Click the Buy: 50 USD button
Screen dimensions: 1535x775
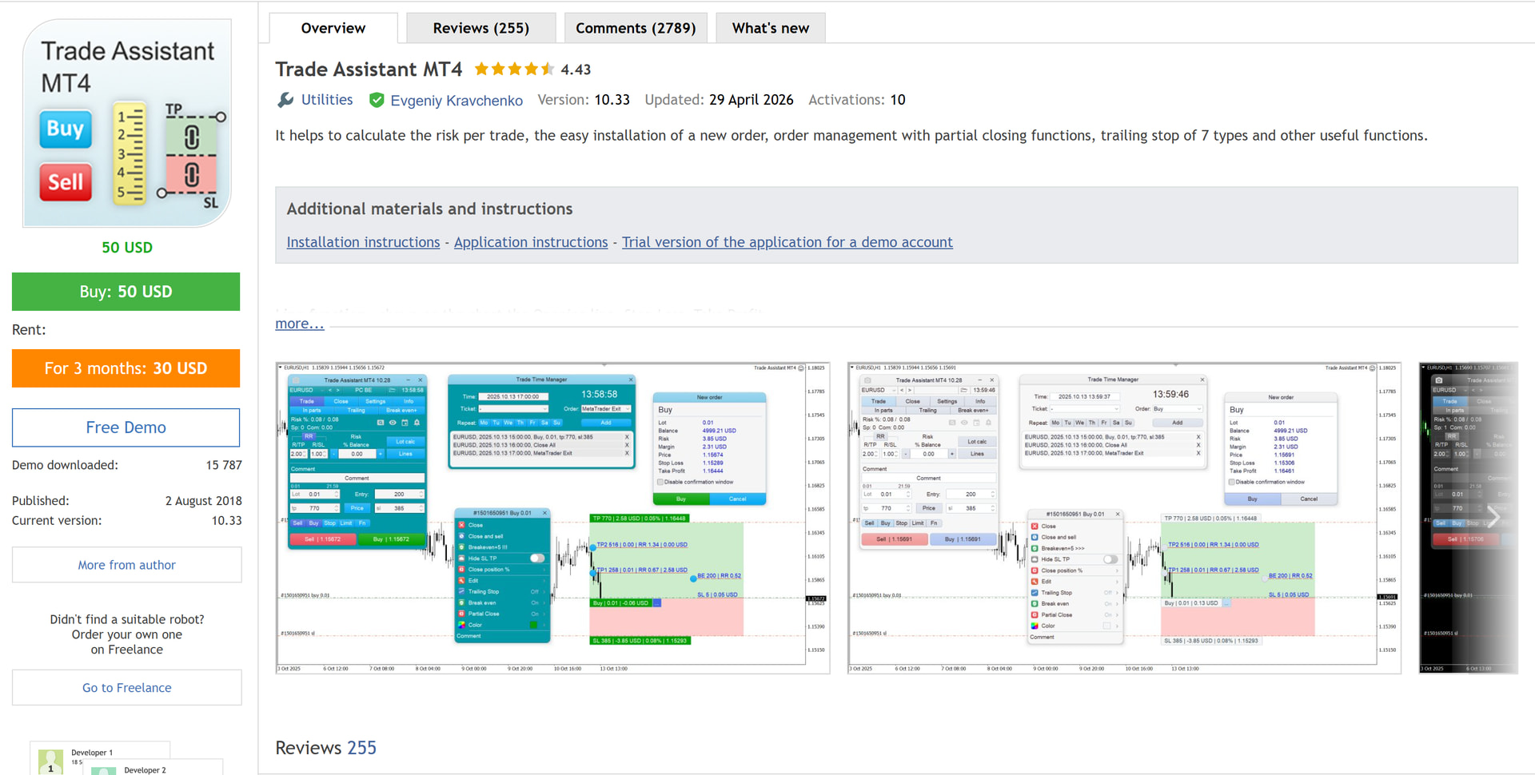(126, 292)
